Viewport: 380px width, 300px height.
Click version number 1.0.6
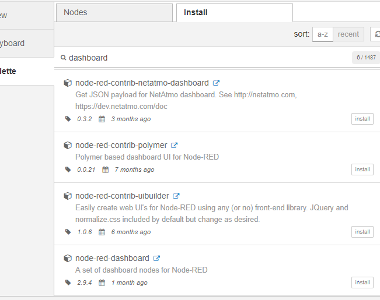84,232
